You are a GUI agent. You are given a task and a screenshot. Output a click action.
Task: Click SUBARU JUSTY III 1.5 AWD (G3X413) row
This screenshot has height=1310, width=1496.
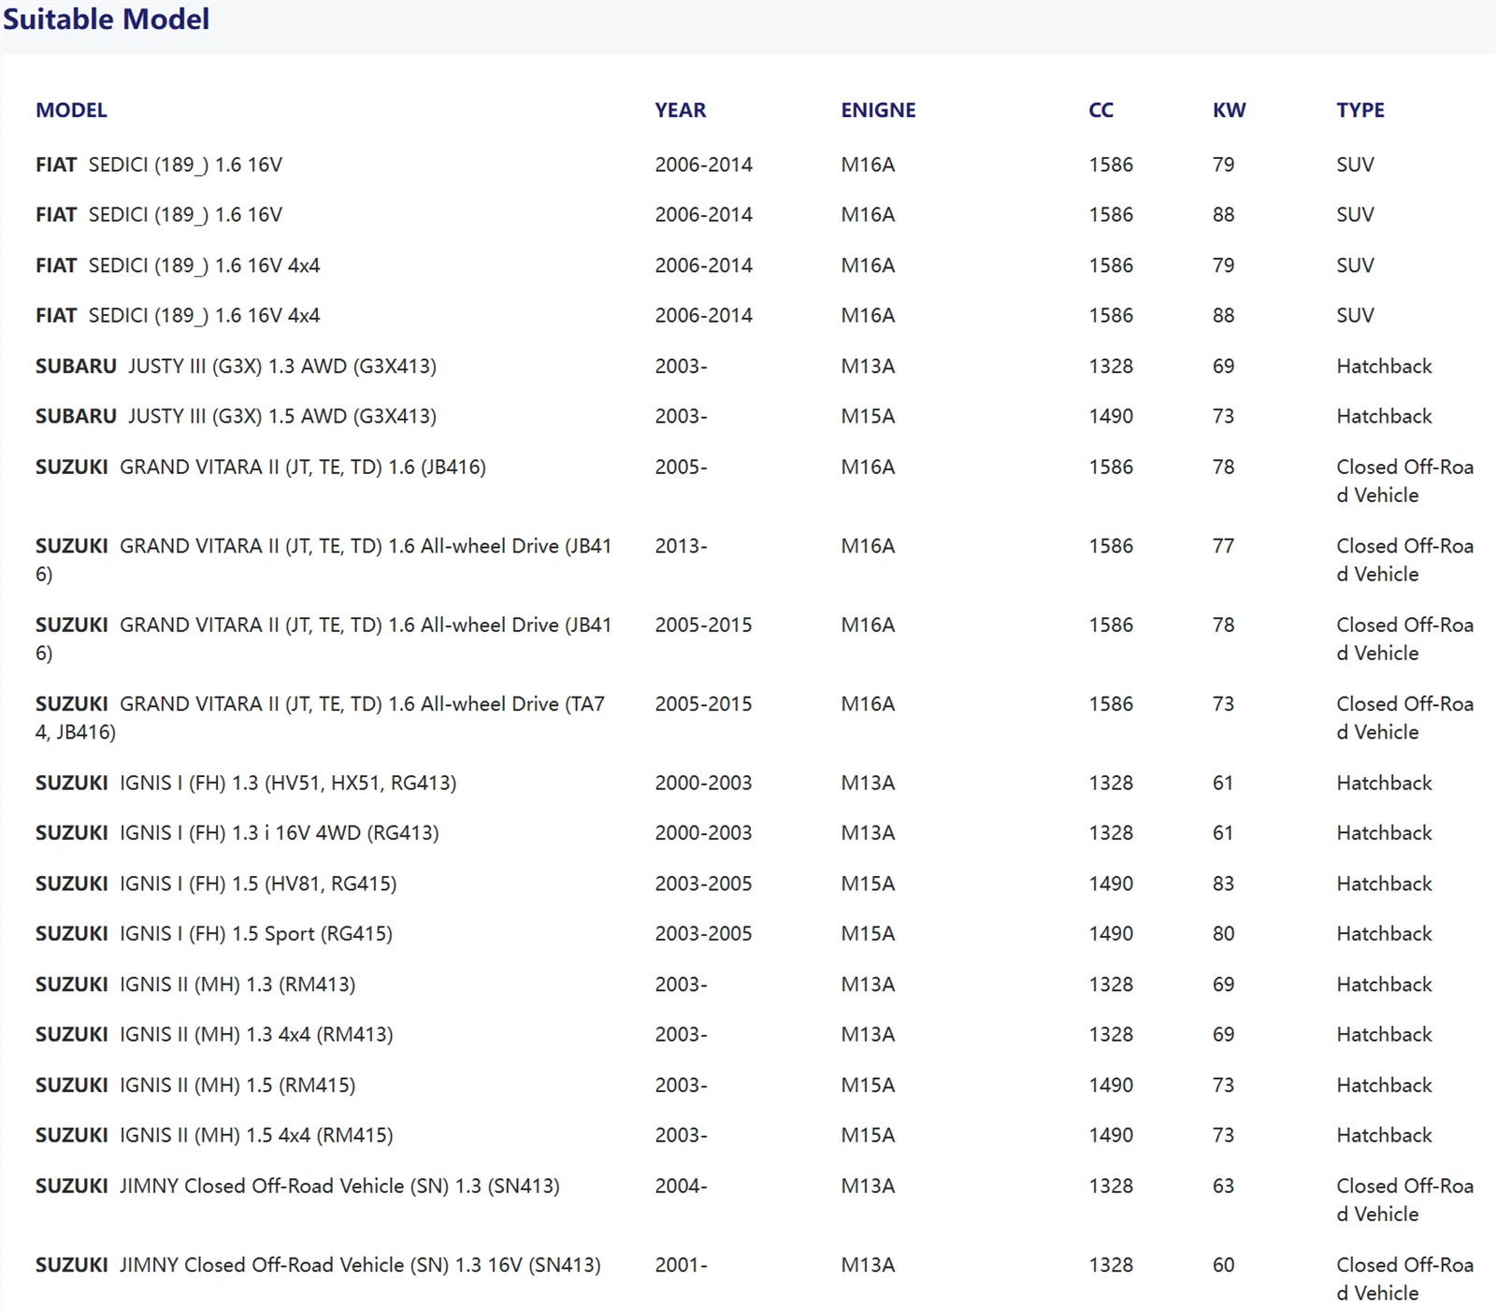pyautogui.click(x=748, y=416)
